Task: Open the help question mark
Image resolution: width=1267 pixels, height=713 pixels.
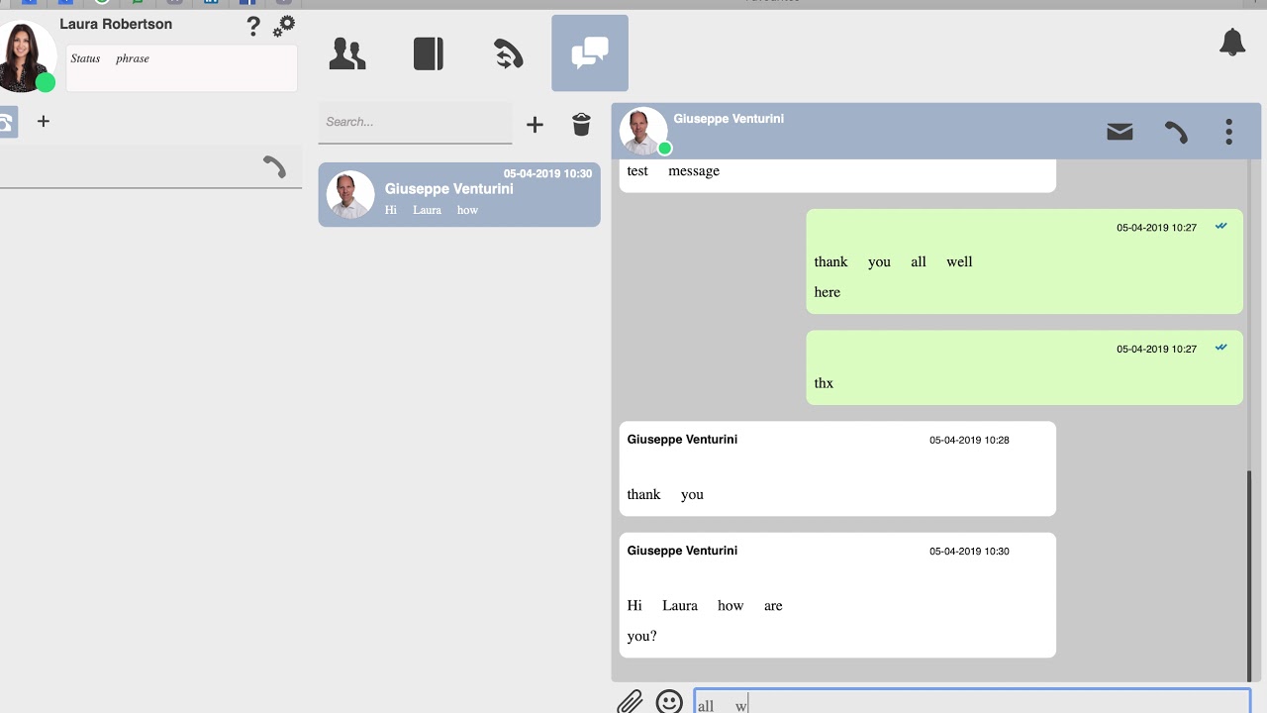Action: coord(253,27)
